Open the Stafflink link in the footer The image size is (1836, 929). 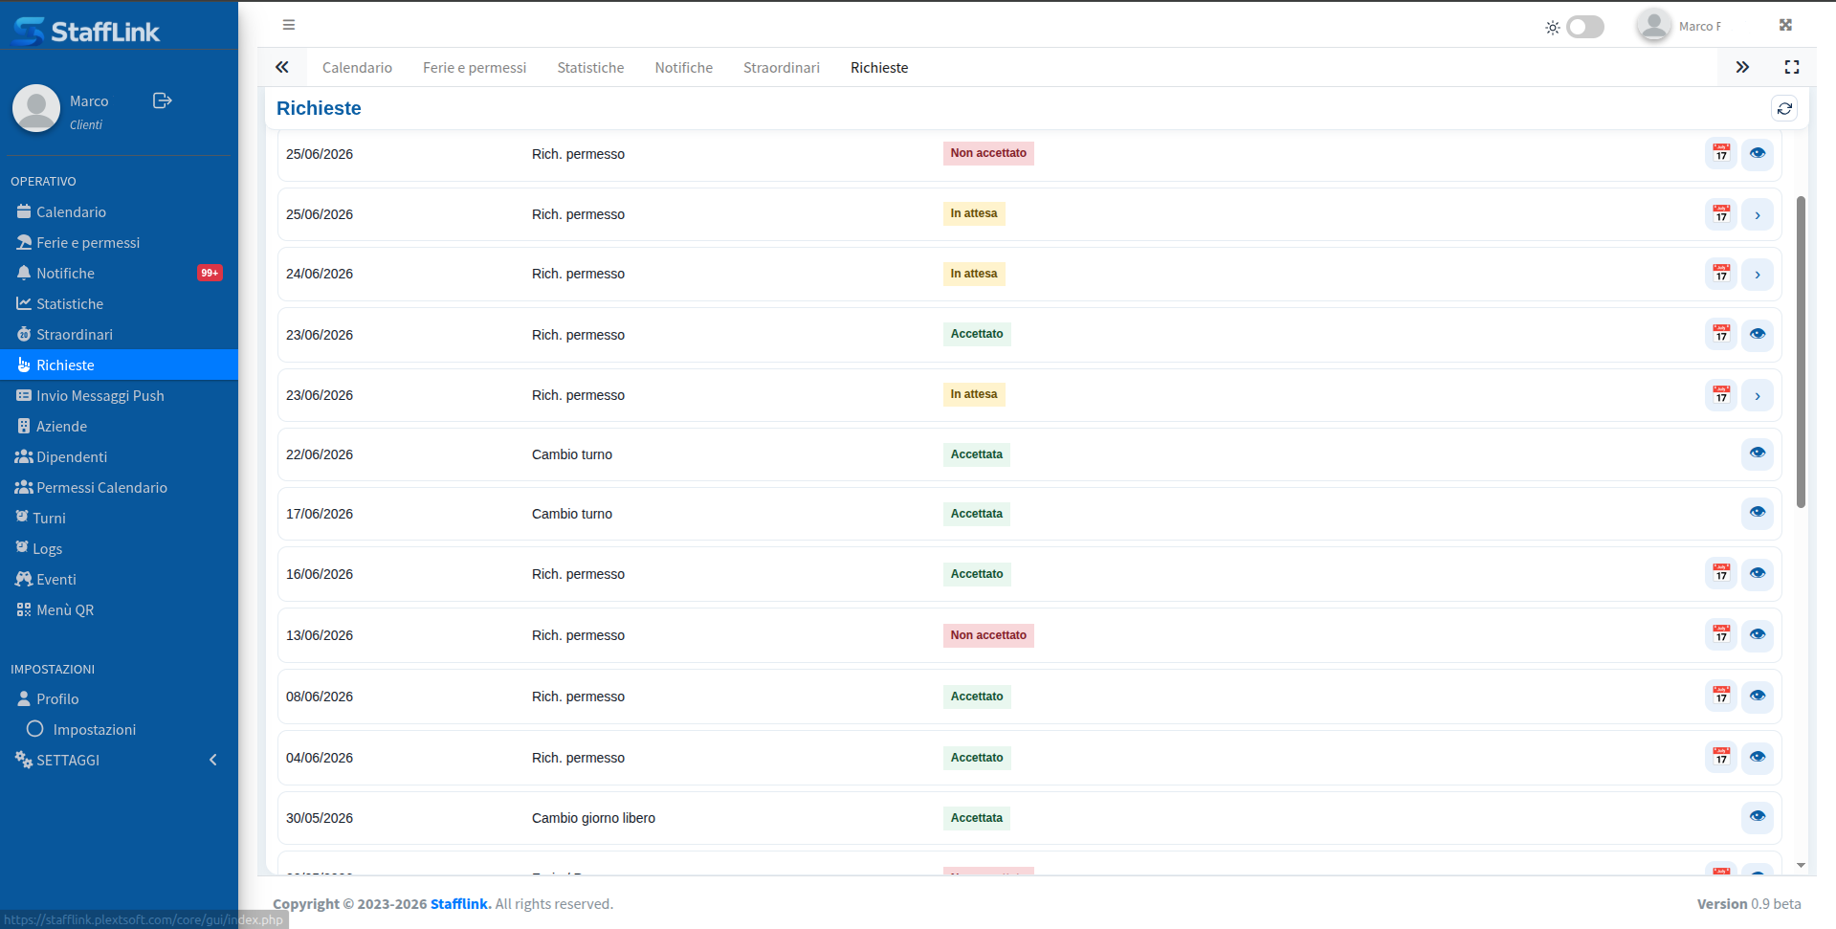(x=459, y=904)
